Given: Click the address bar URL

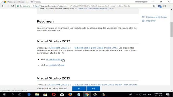Looking at the screenshot, I should (x=81, y=6).
